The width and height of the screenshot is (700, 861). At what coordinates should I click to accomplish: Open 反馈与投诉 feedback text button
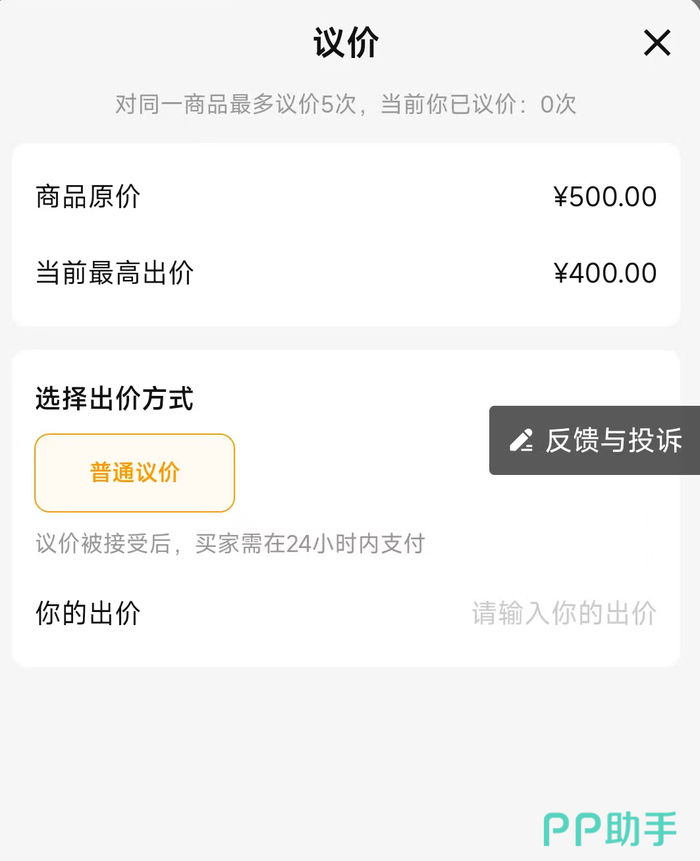pyautogui.click(x=614, y=440)
